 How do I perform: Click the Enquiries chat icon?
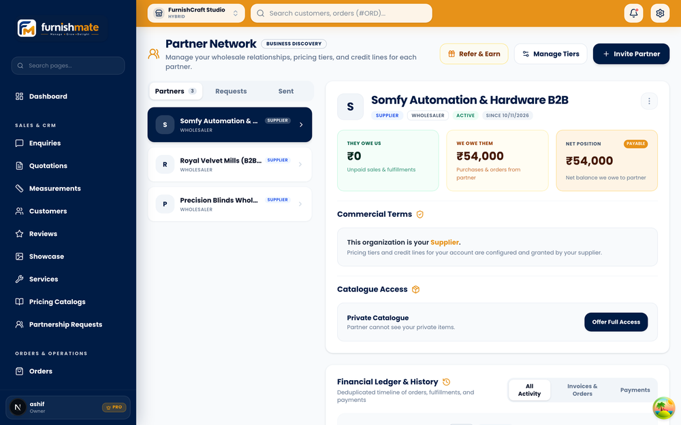tap(19, 143)
